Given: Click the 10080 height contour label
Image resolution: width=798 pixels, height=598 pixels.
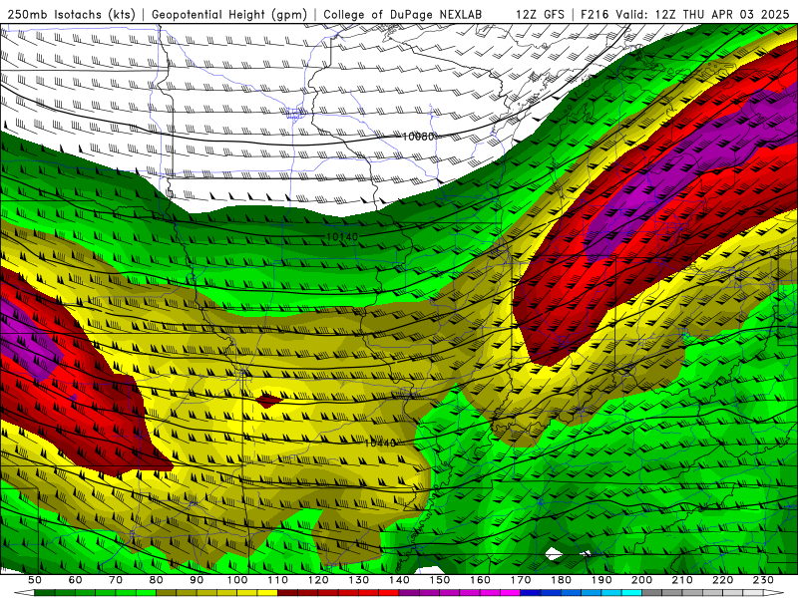Looking at the screenshot, I should 418,137.
